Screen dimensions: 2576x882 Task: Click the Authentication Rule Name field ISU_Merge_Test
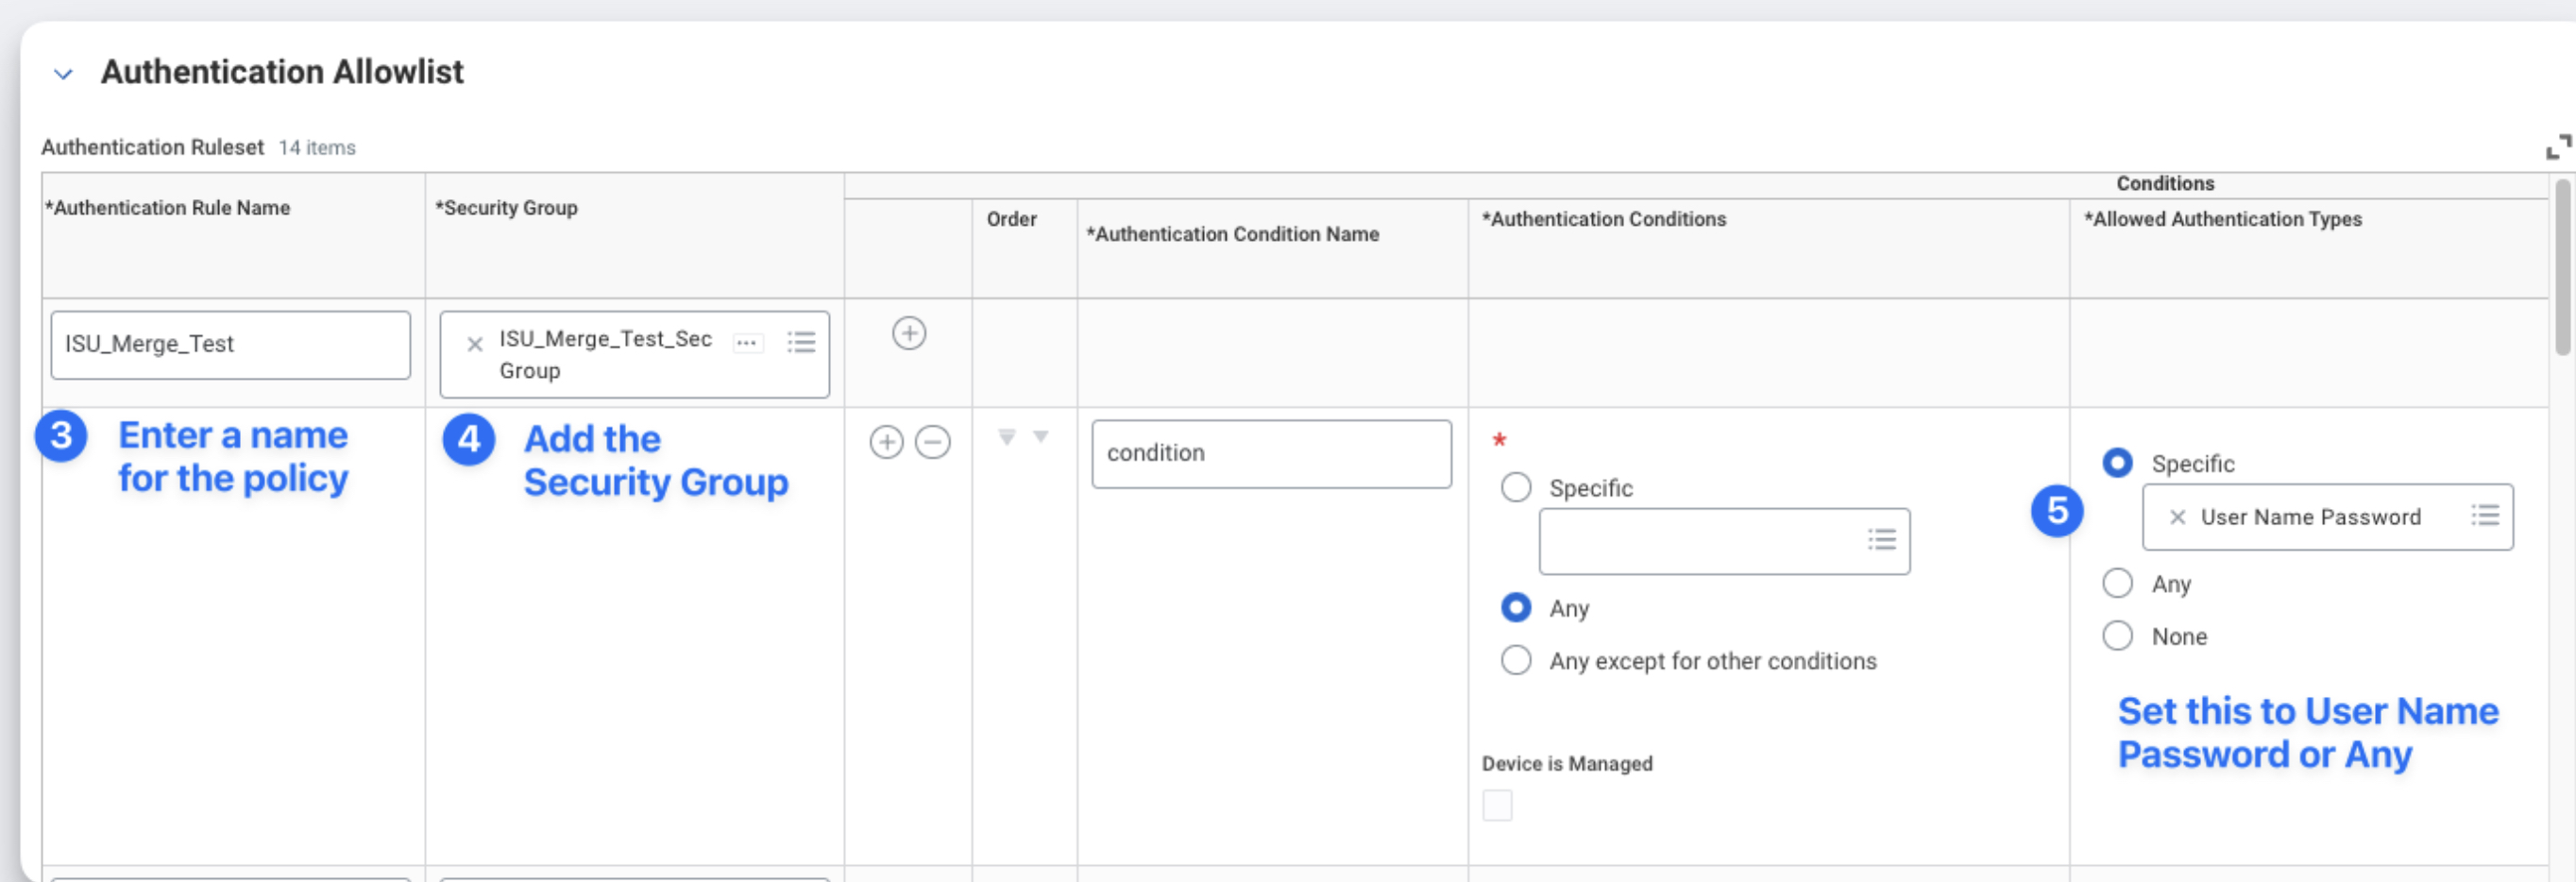[x=230, y=345]
